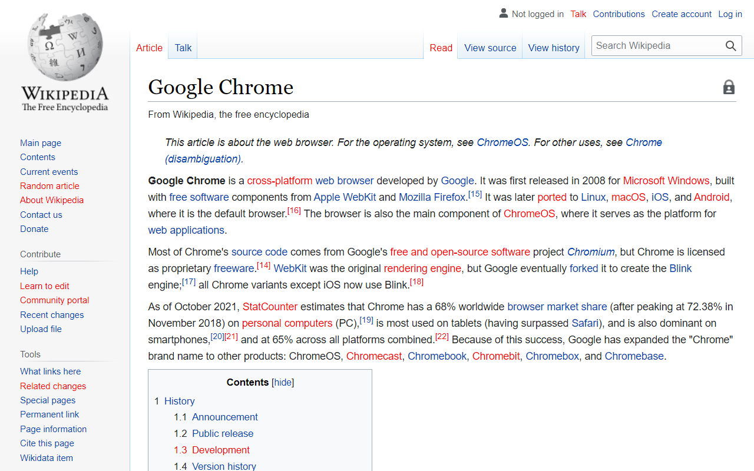
Task: Hide the Contents table
Action: pos(283,382)
